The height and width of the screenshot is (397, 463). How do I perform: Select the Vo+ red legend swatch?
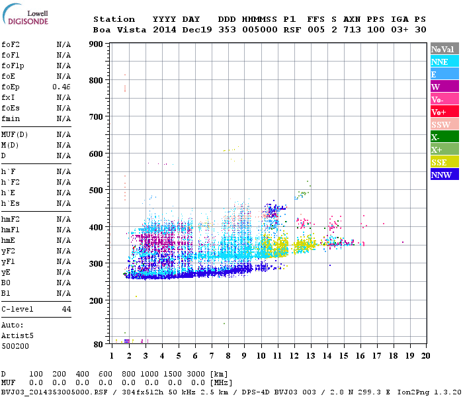444,112
